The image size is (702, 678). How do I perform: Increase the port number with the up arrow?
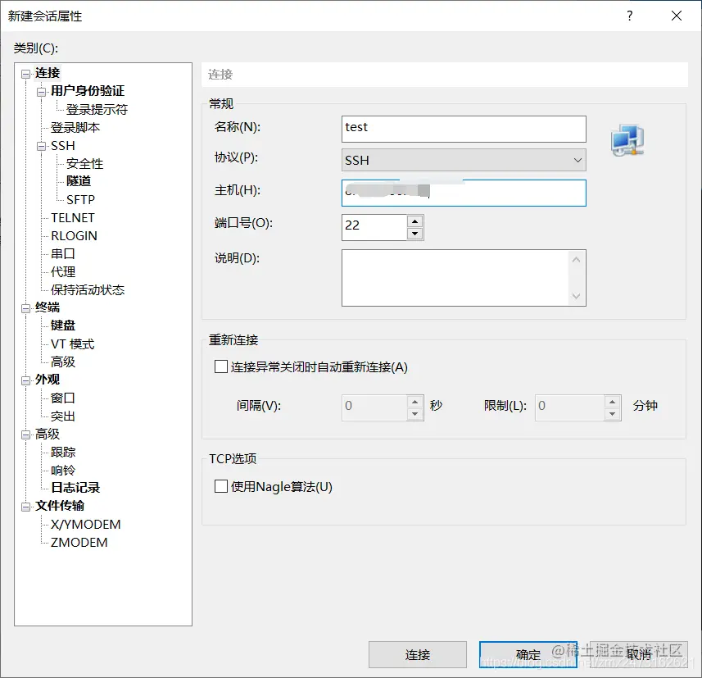click(x=414, y=223)
